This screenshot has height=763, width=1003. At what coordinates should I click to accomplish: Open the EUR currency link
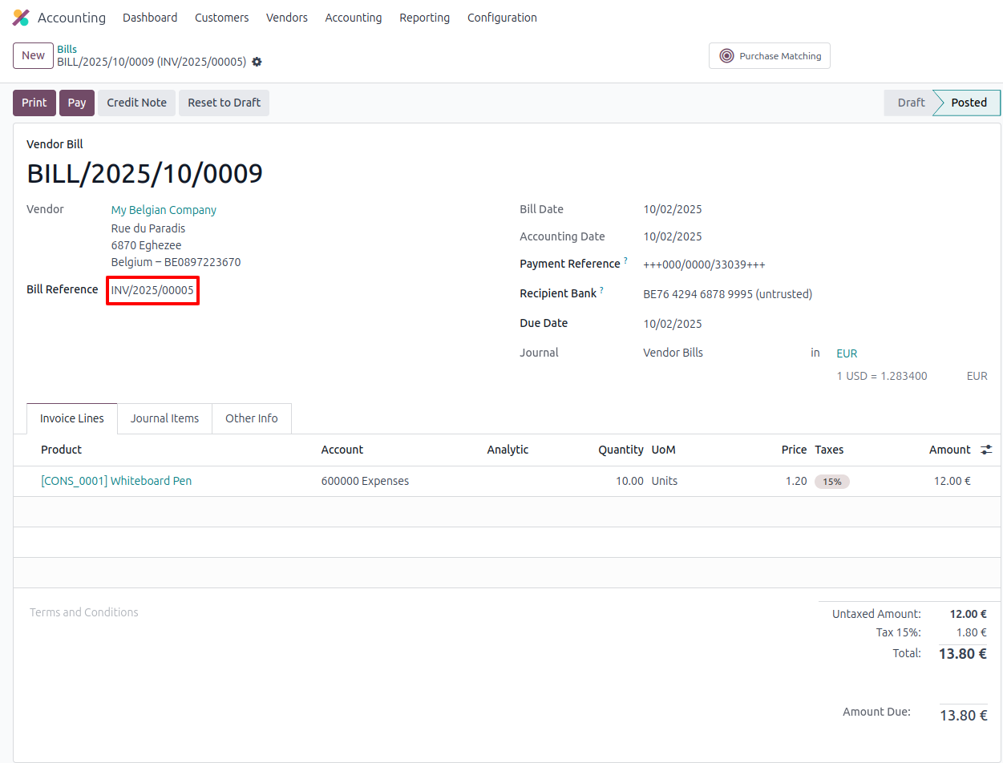pyautogui.click(x=847, y=353)
